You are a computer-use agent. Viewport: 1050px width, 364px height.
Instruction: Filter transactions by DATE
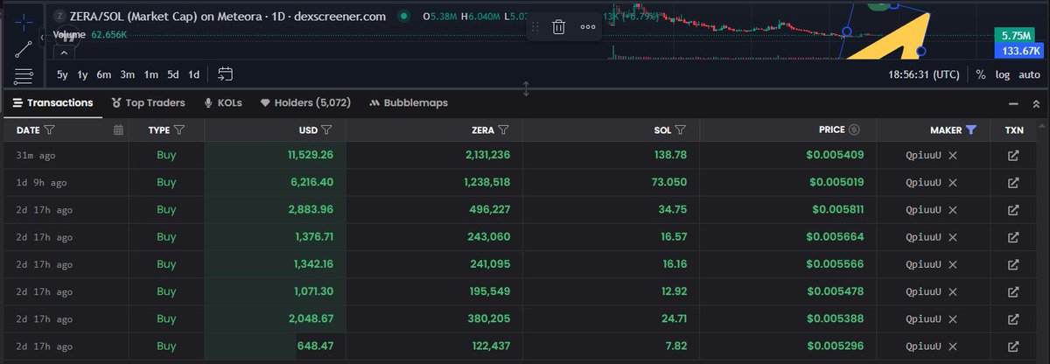pyautogui.click(x=49, y=130)
